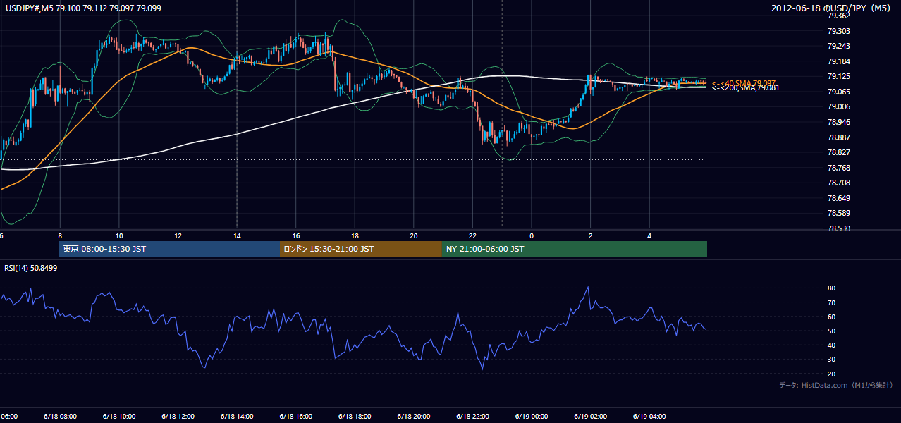Click the 6/19 00:00 date label
Screen dimensions: 901x423
point(532,416)
